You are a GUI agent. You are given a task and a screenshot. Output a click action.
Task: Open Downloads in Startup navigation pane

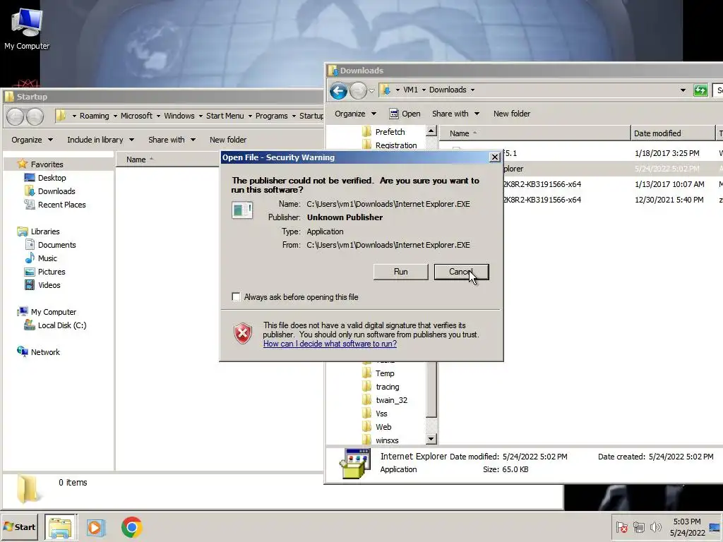[x=50, y=191]
